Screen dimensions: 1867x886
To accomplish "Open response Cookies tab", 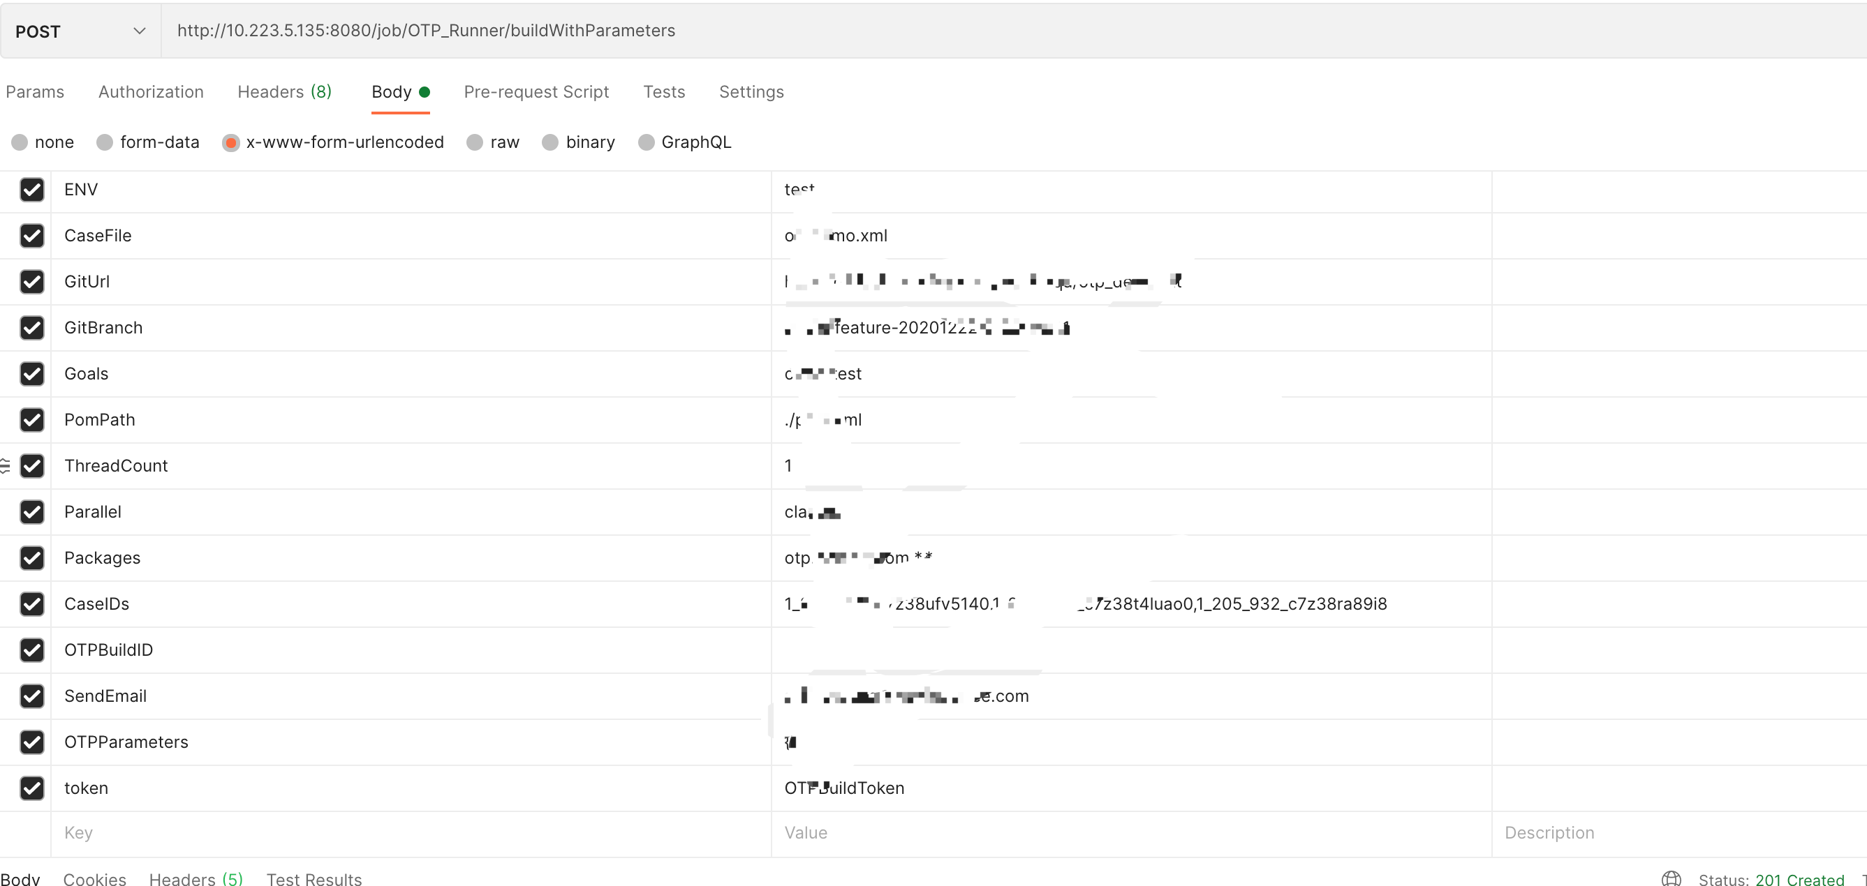I will (94, 878).
